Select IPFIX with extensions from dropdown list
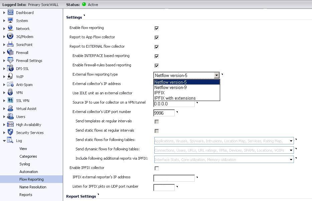Image resolution: width=312 pixels, height=201 pixels. (175, 98)
